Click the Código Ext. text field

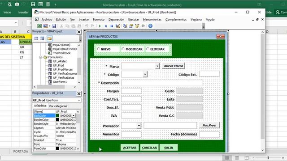[209, 74]
